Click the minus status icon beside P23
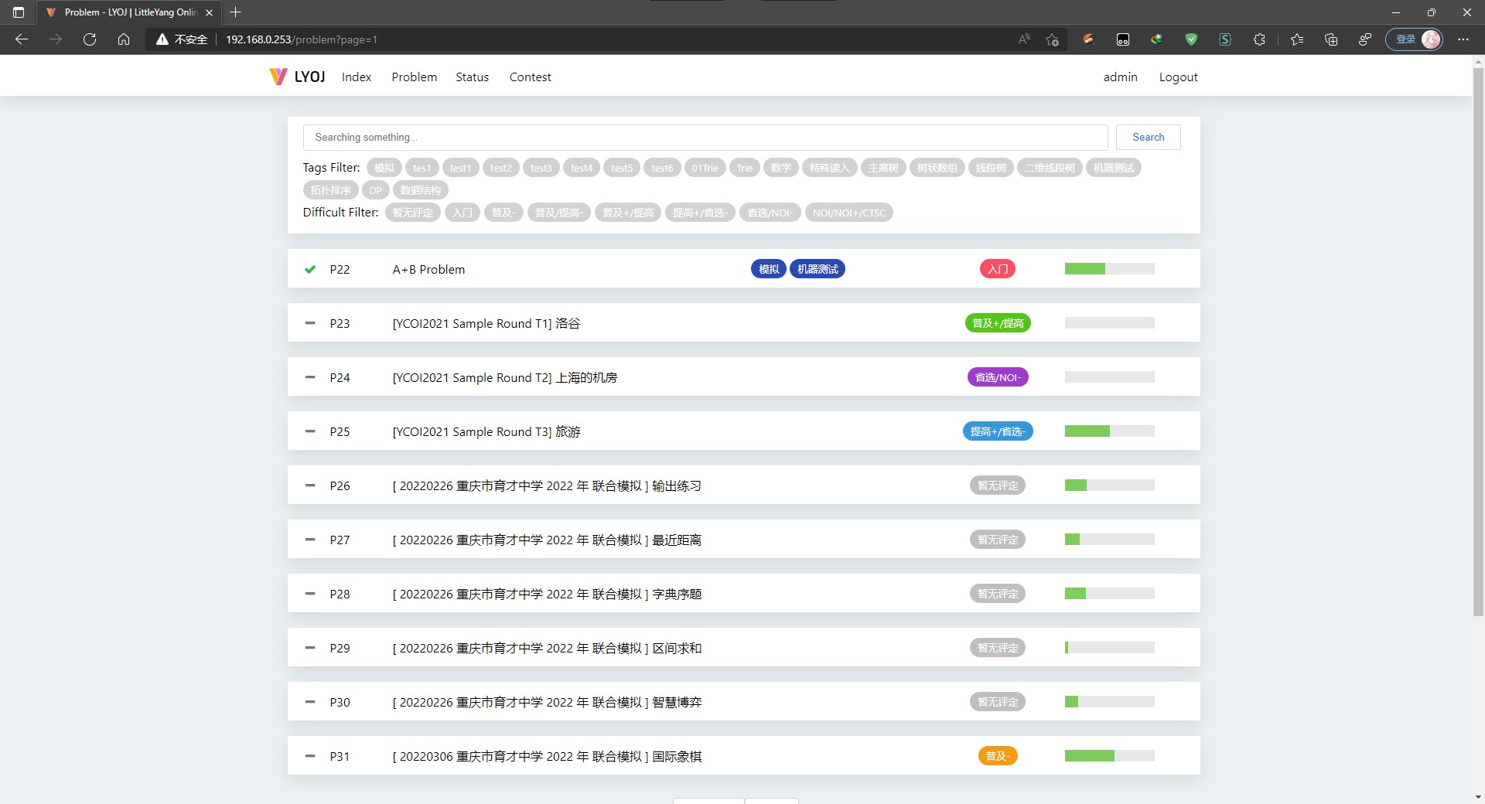1485x804 pixels. coord(309,323)
